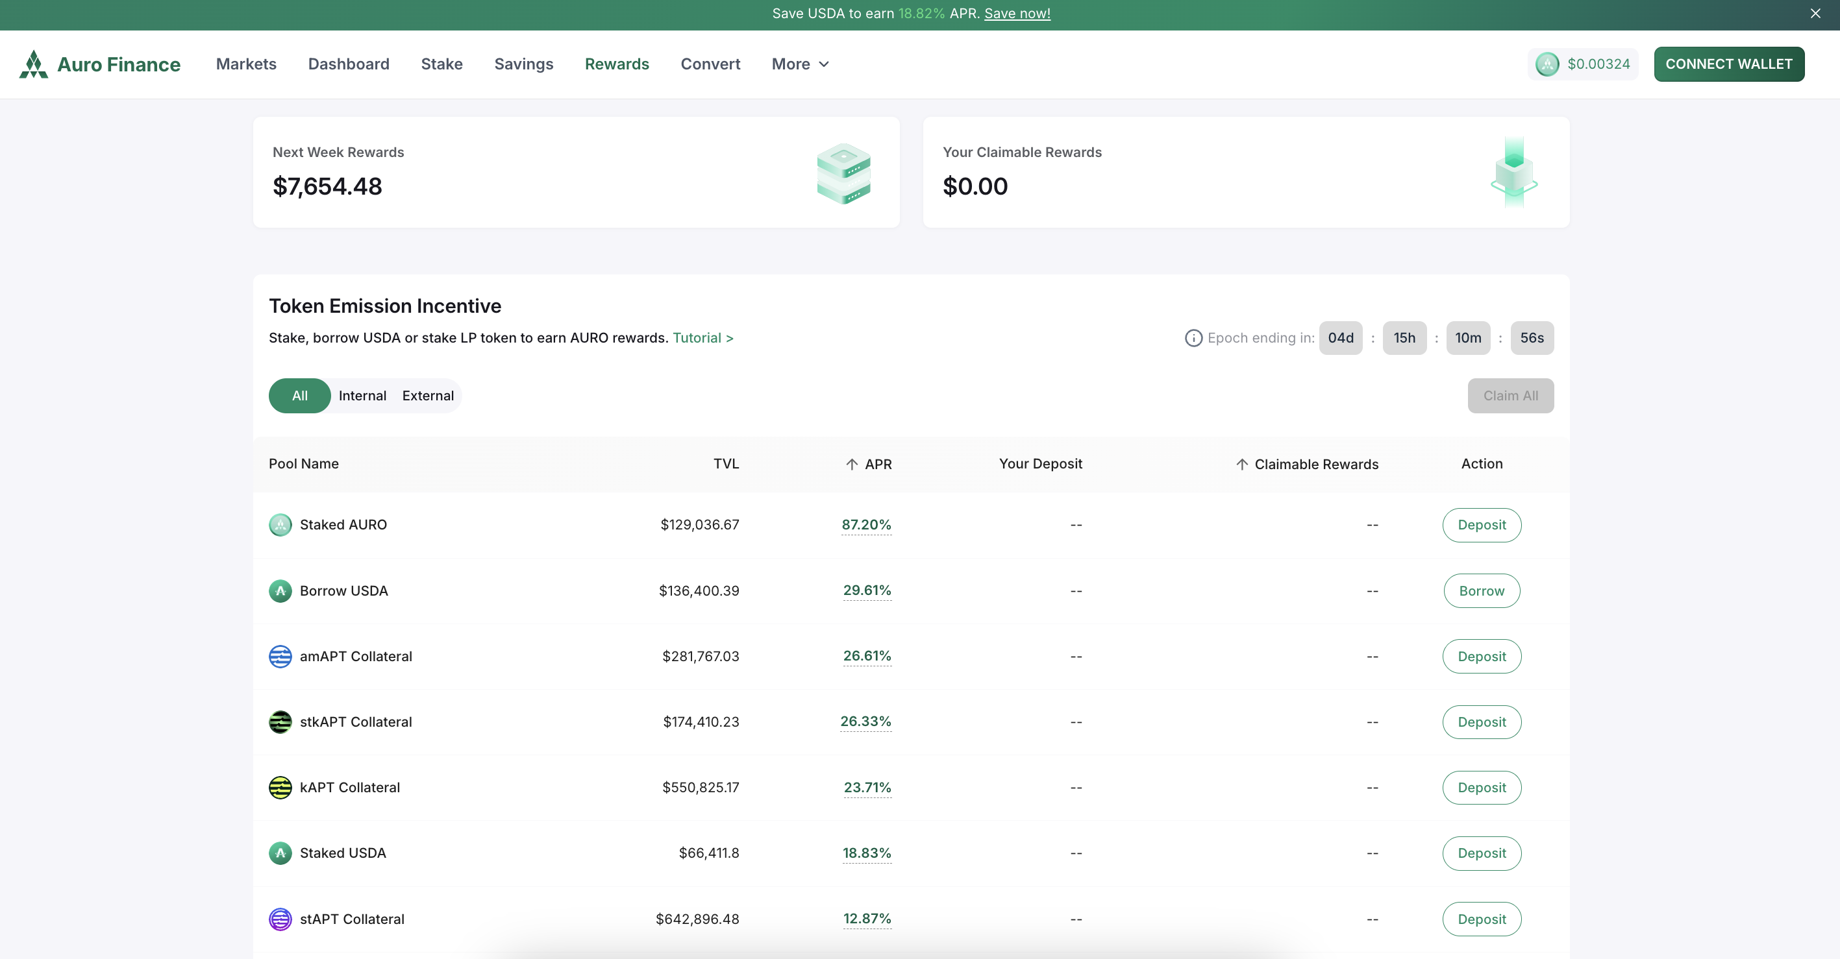Close the top promo banner
1840x959 pixels.
click(1815, 14)
